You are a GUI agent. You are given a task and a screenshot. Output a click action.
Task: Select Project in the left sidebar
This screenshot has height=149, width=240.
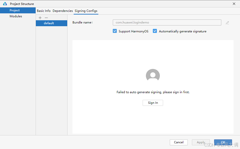coord(18,10)
